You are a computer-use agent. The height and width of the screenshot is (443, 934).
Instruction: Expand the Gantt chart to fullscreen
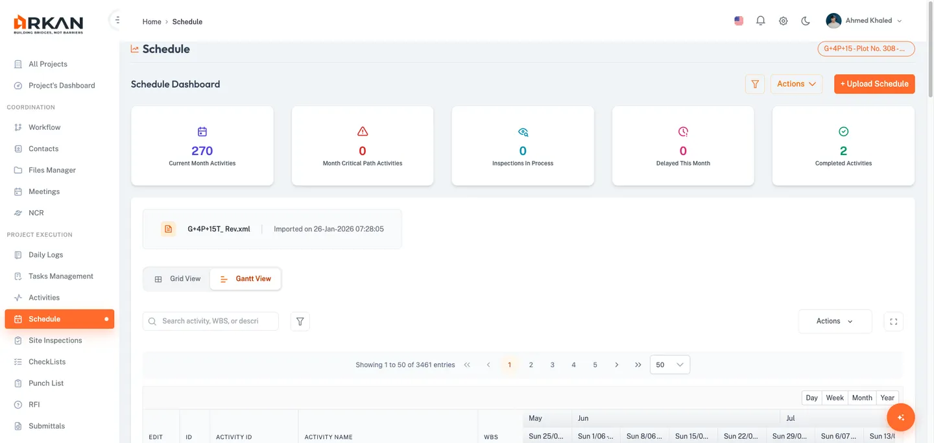point(893,321)
